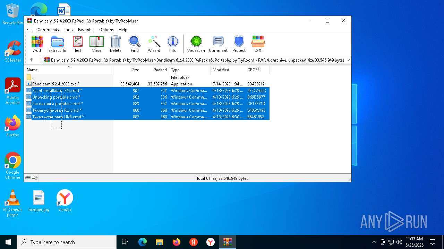Select the parent folder '..' row
The height and width of the screenshot is (249, 444).
pyautogui.click(x=147, y=77)
